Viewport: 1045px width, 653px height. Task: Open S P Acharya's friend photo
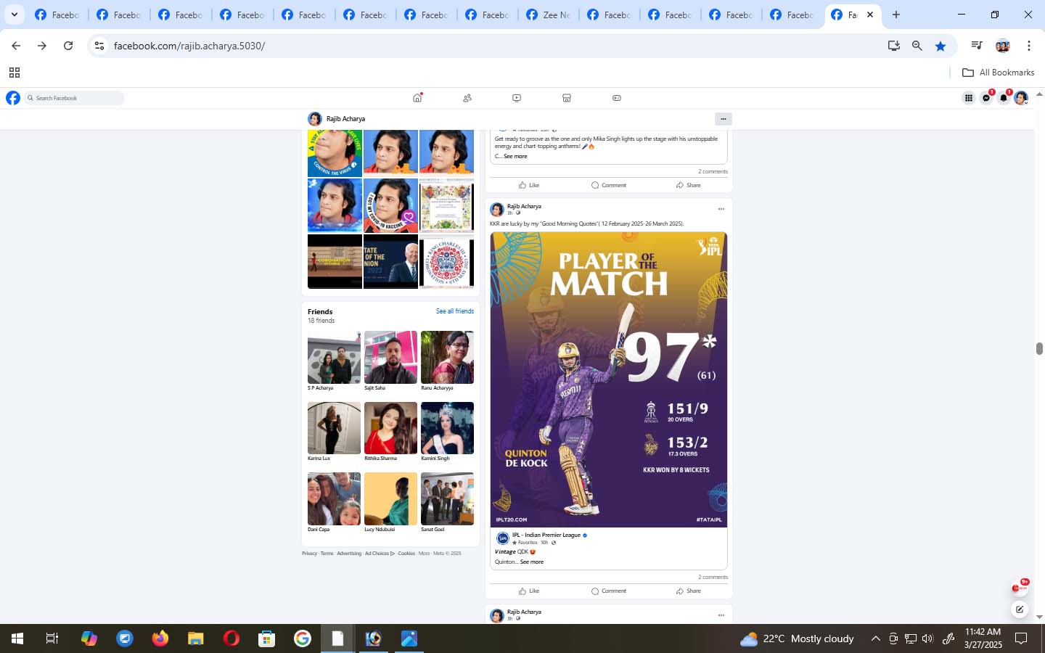coord(334,357)
